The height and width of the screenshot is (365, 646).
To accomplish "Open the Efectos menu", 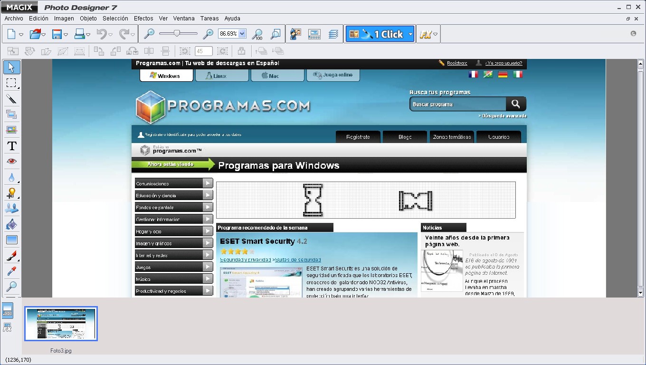I will [x=143, y=19].
